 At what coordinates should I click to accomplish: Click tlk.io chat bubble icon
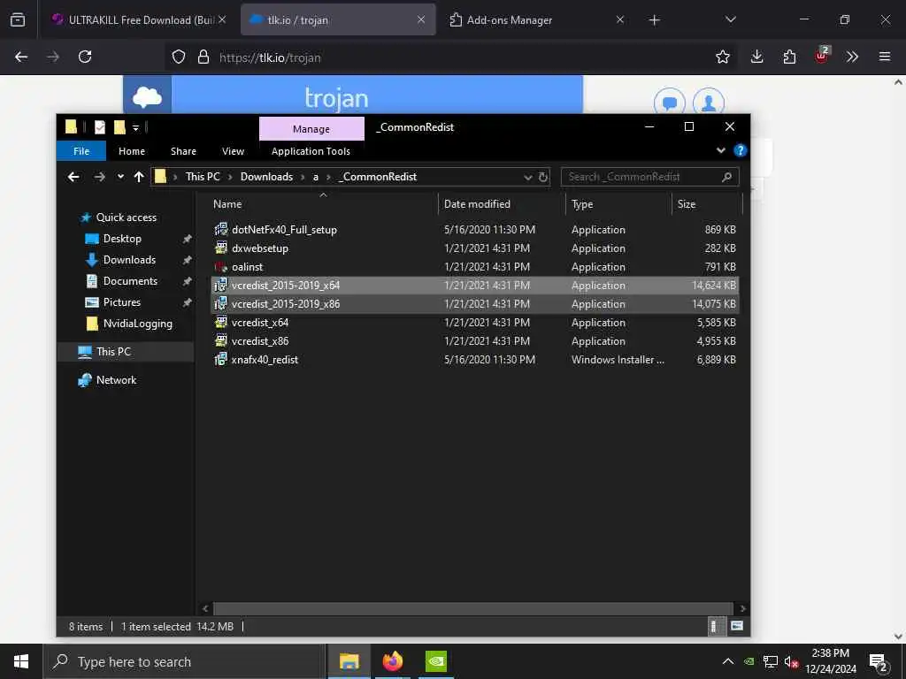coord(670,103)
